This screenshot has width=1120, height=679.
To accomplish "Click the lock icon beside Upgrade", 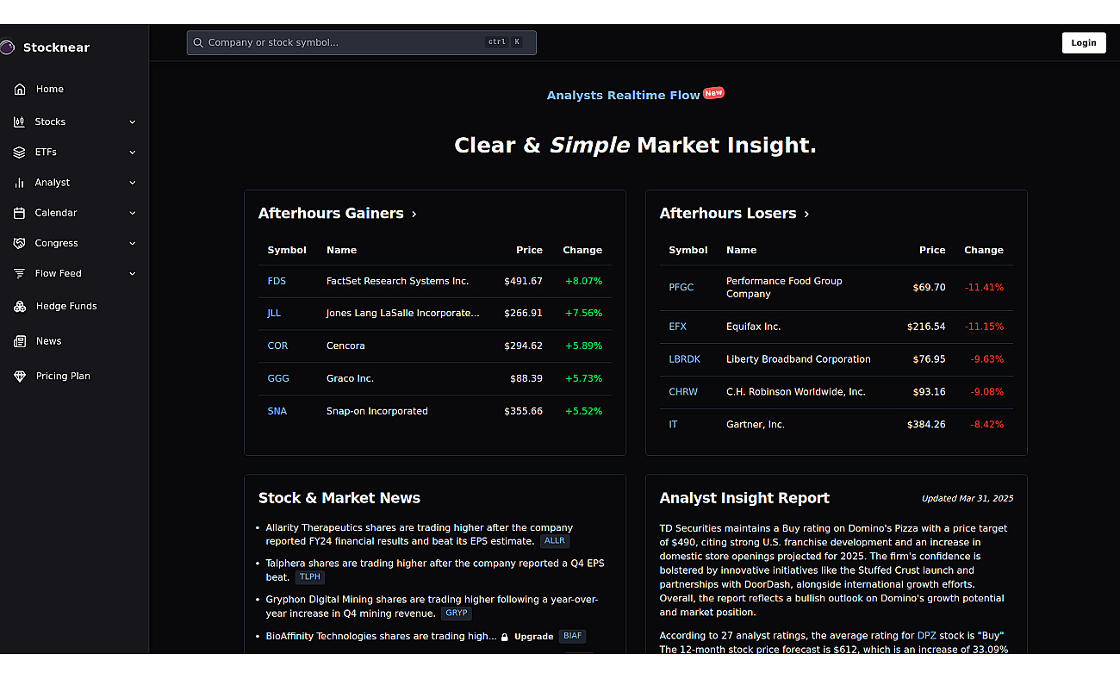I will tap(505, 637).
